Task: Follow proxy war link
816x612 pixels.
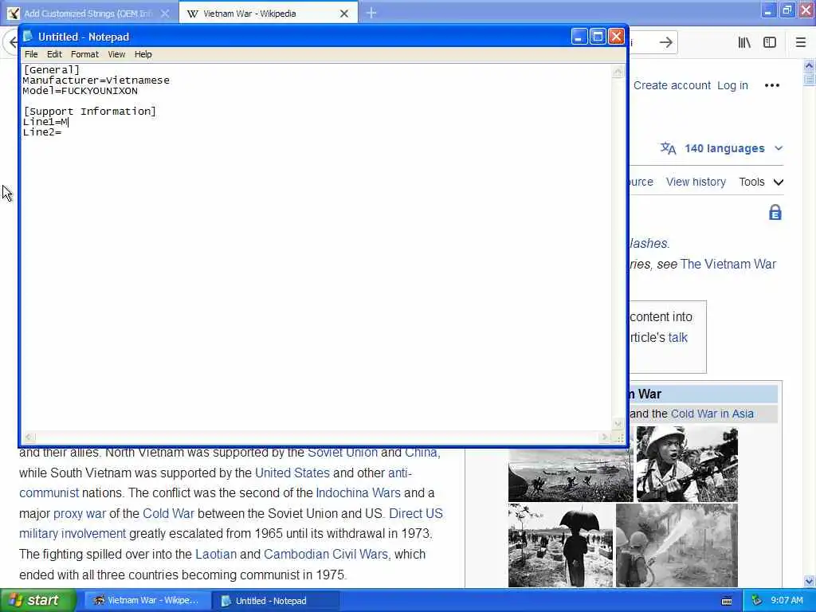Action: tap(80, 513)
